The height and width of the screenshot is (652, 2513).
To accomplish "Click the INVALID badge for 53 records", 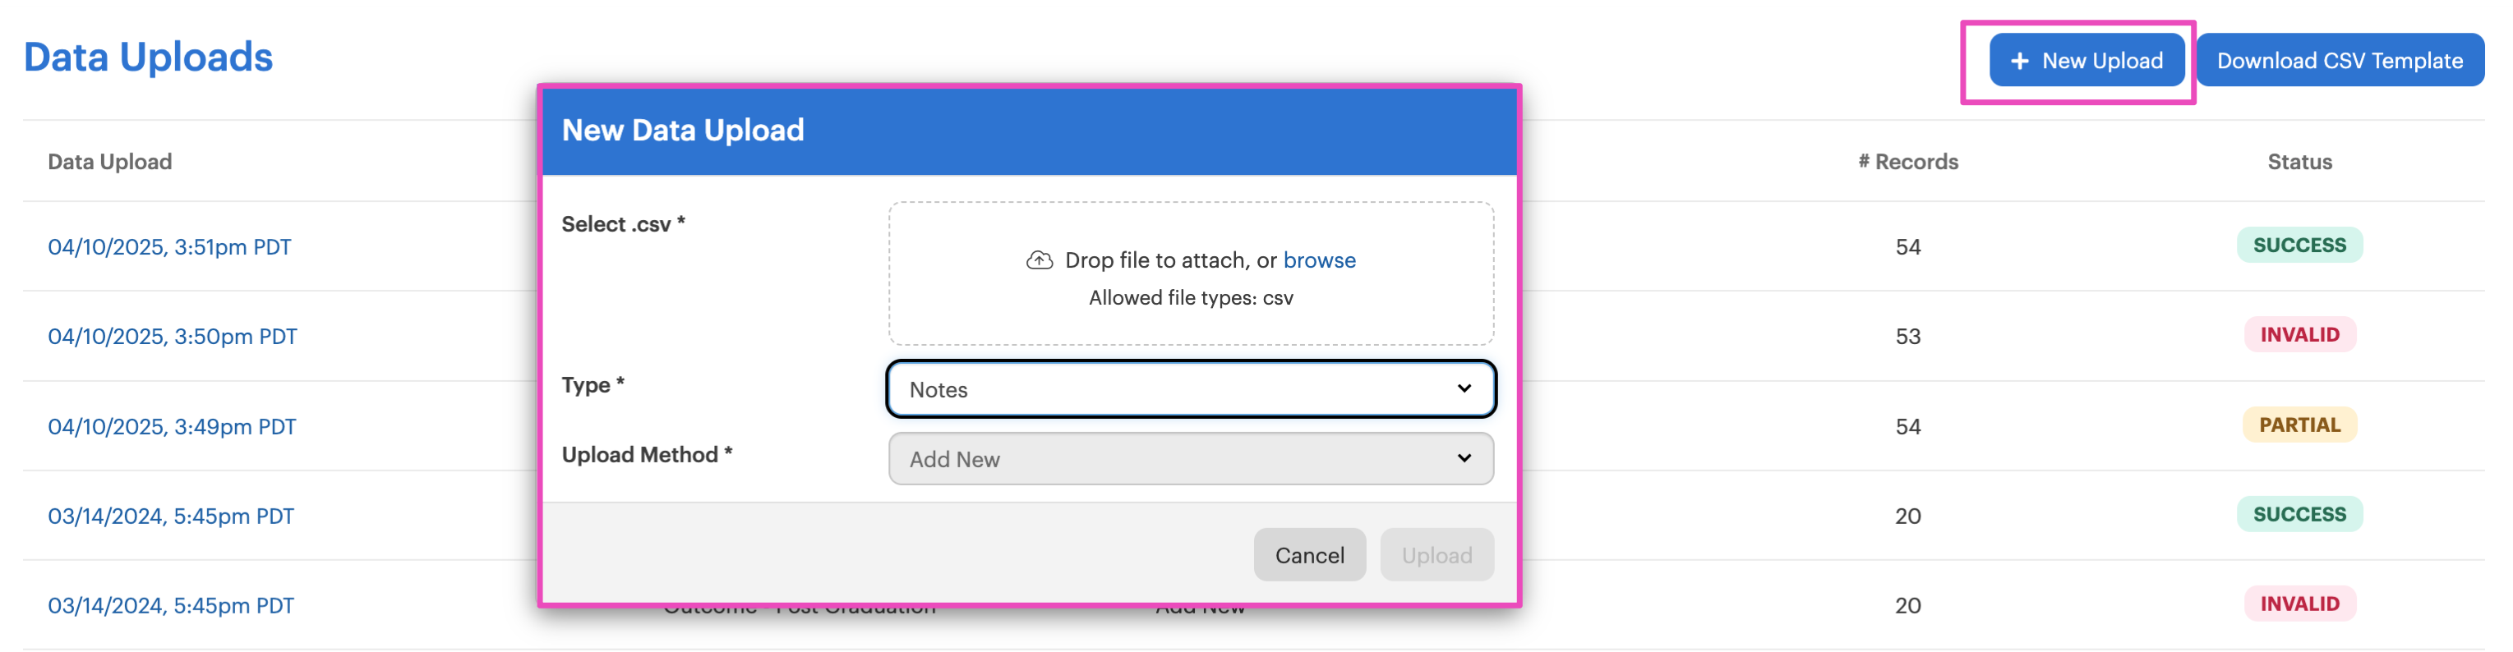I will point(2299,335).
